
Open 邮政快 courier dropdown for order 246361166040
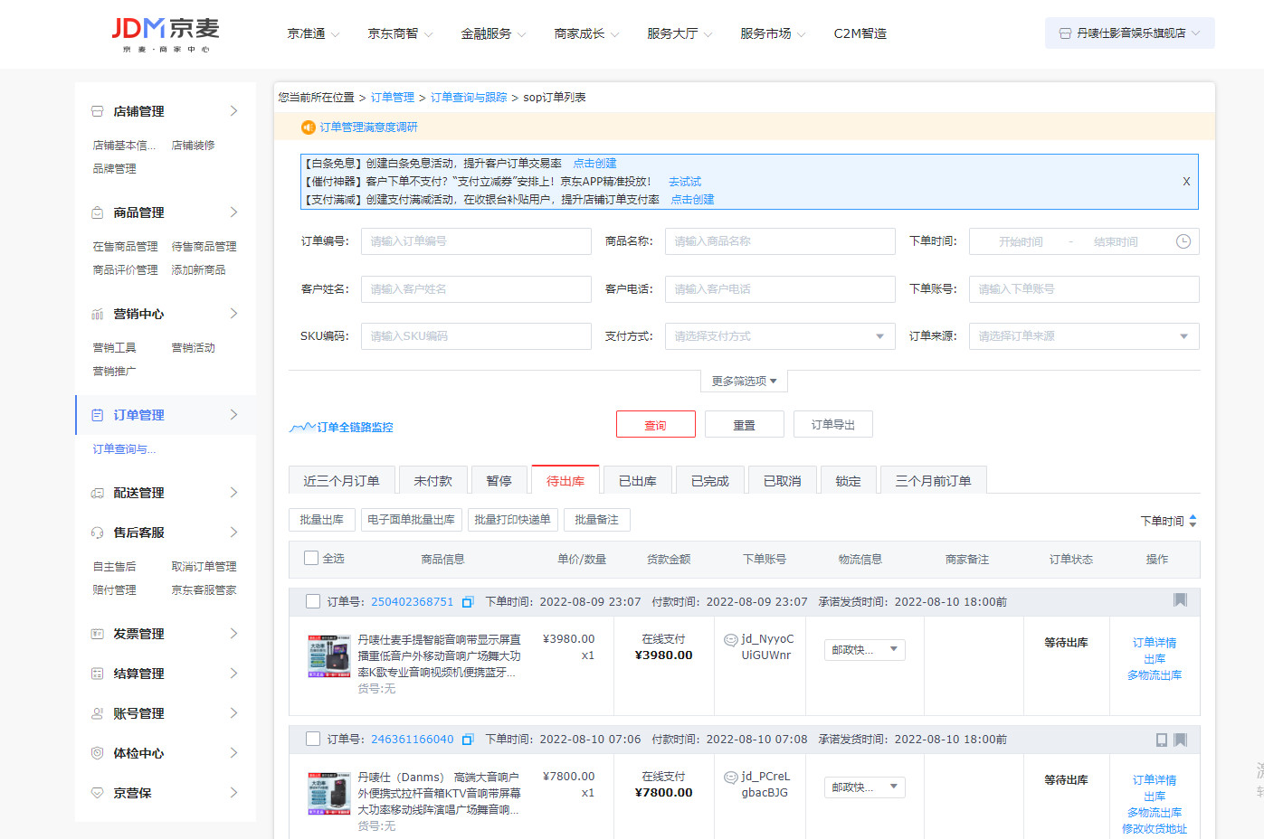[x=865, y=787]
